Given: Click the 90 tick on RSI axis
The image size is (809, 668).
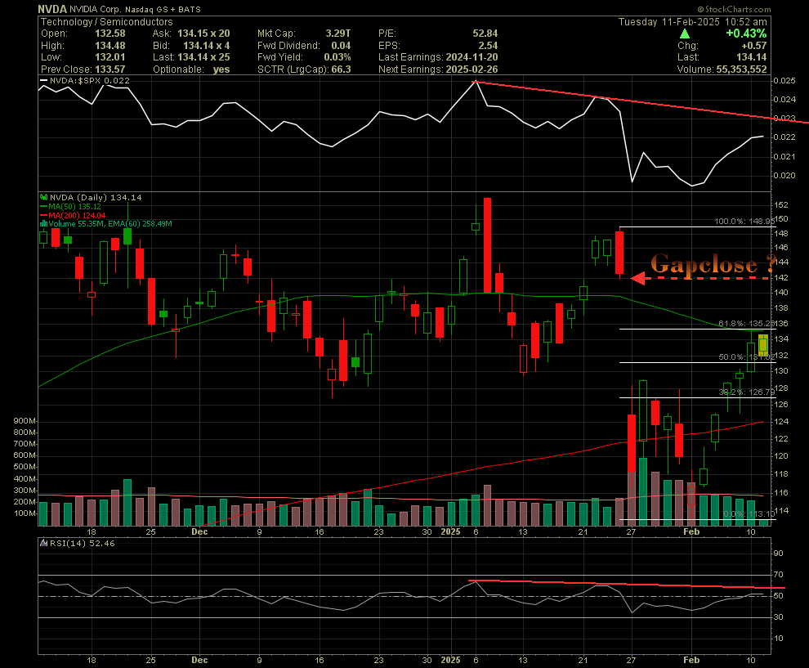Looking at the screenshot, I should pos(778,554).
